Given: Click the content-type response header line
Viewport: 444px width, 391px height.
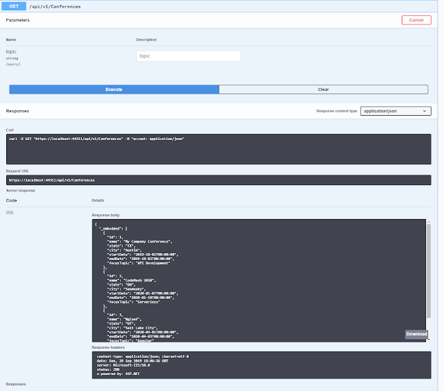Looking at the screenshot, I should [143, 356].
